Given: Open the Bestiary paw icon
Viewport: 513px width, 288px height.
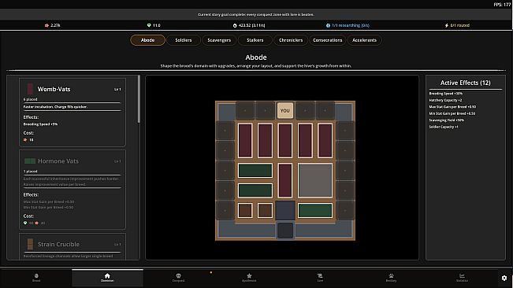Looking at the screenshot, I should click(x=391, y=276).
